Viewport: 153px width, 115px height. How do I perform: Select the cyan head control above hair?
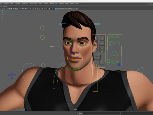coord(79,24)
